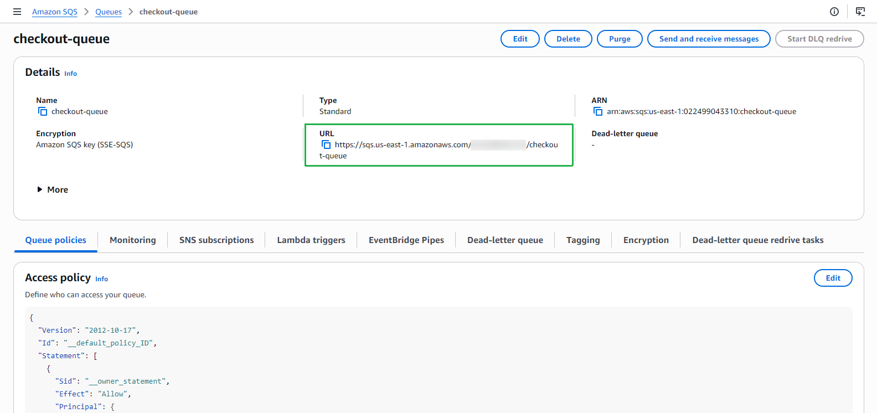Viewport: 877px width, 413px height.
Task: Open the Access policy Info link
Action: pyautogui.click(x=102, y=279)
